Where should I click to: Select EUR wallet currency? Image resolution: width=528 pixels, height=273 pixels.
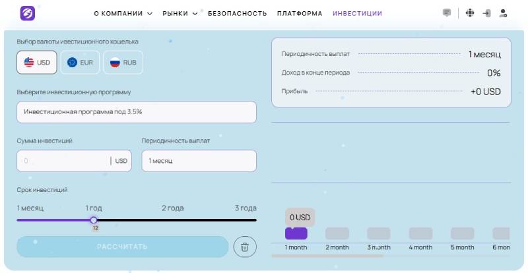click(80, 63)
